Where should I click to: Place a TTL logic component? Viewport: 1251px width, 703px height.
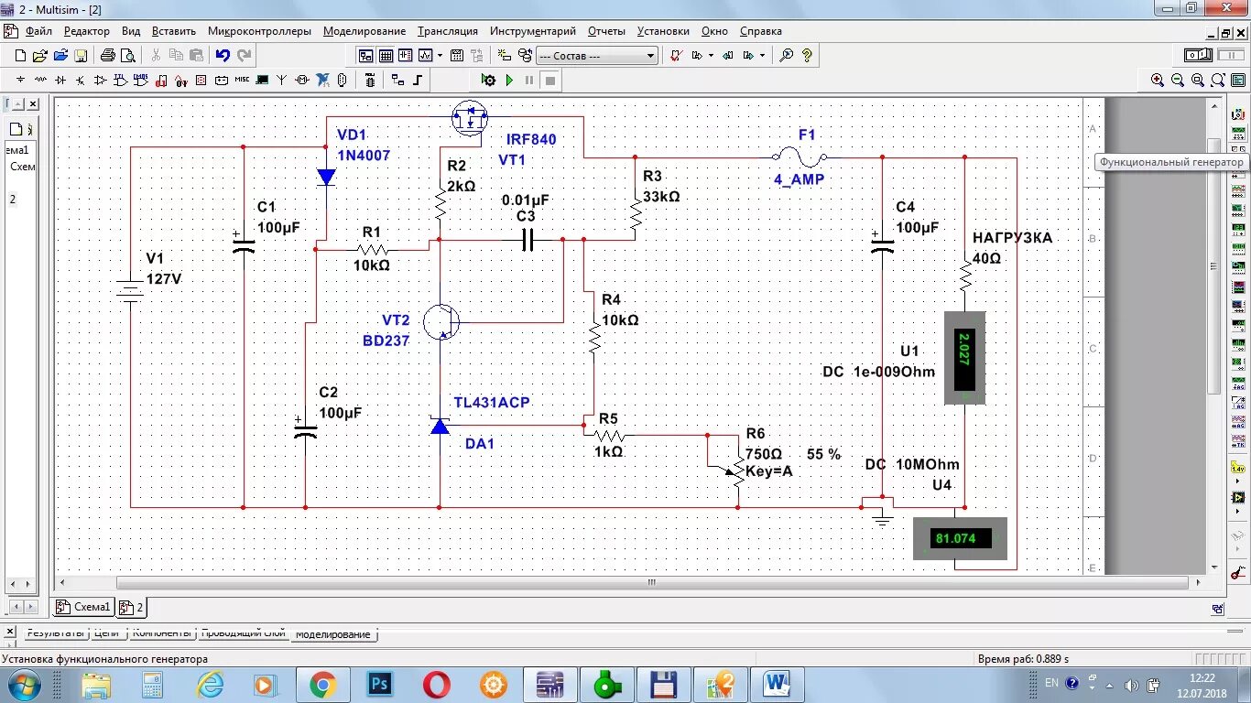coord(120,80)
